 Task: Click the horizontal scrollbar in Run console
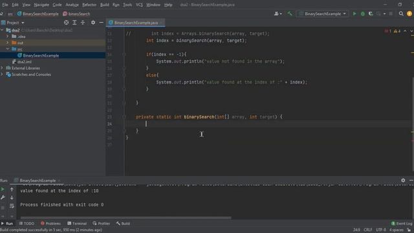click(125, 218)
